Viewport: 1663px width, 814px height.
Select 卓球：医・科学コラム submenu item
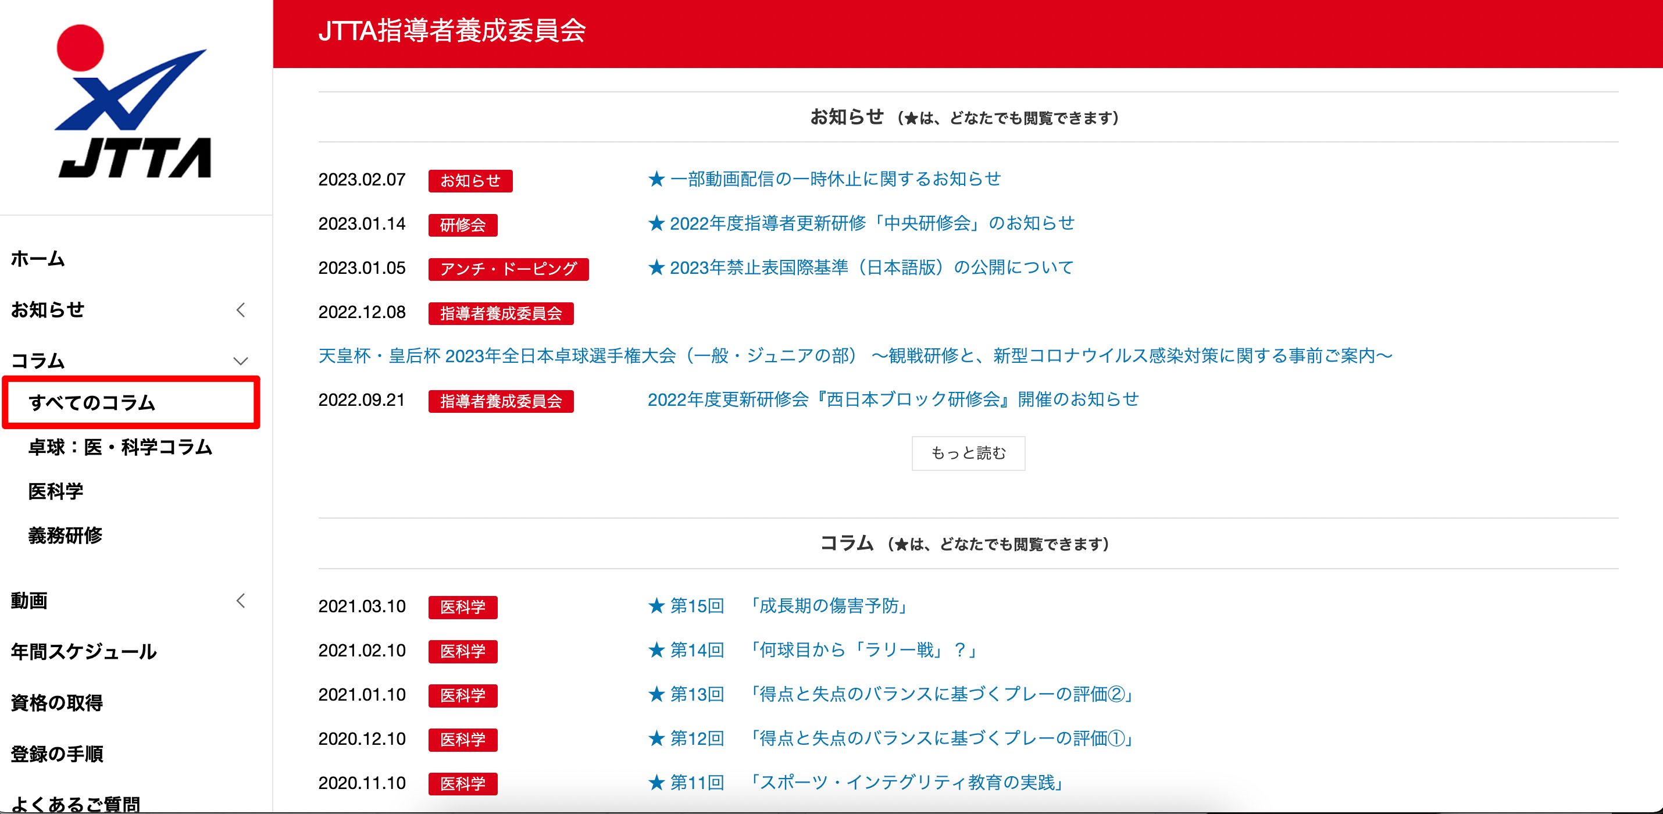point(120,447)
